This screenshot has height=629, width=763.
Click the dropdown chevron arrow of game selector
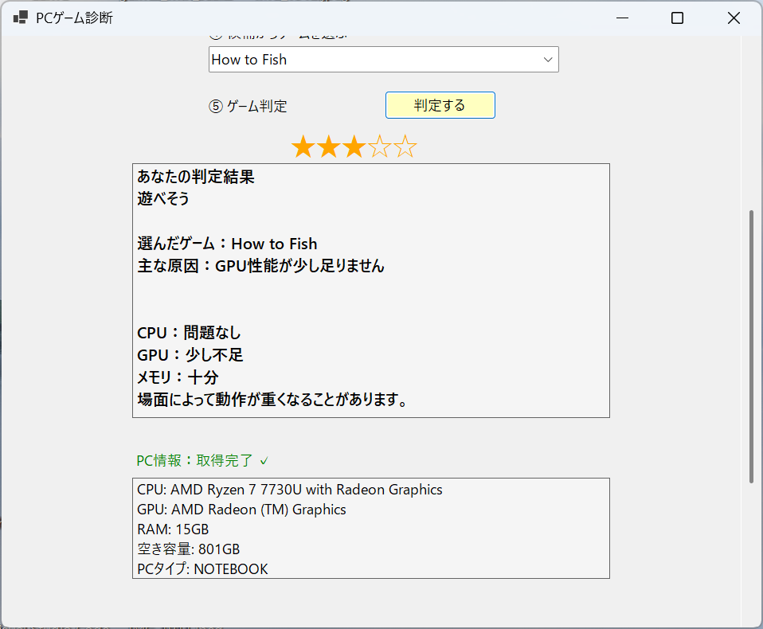tap(548, 60)
